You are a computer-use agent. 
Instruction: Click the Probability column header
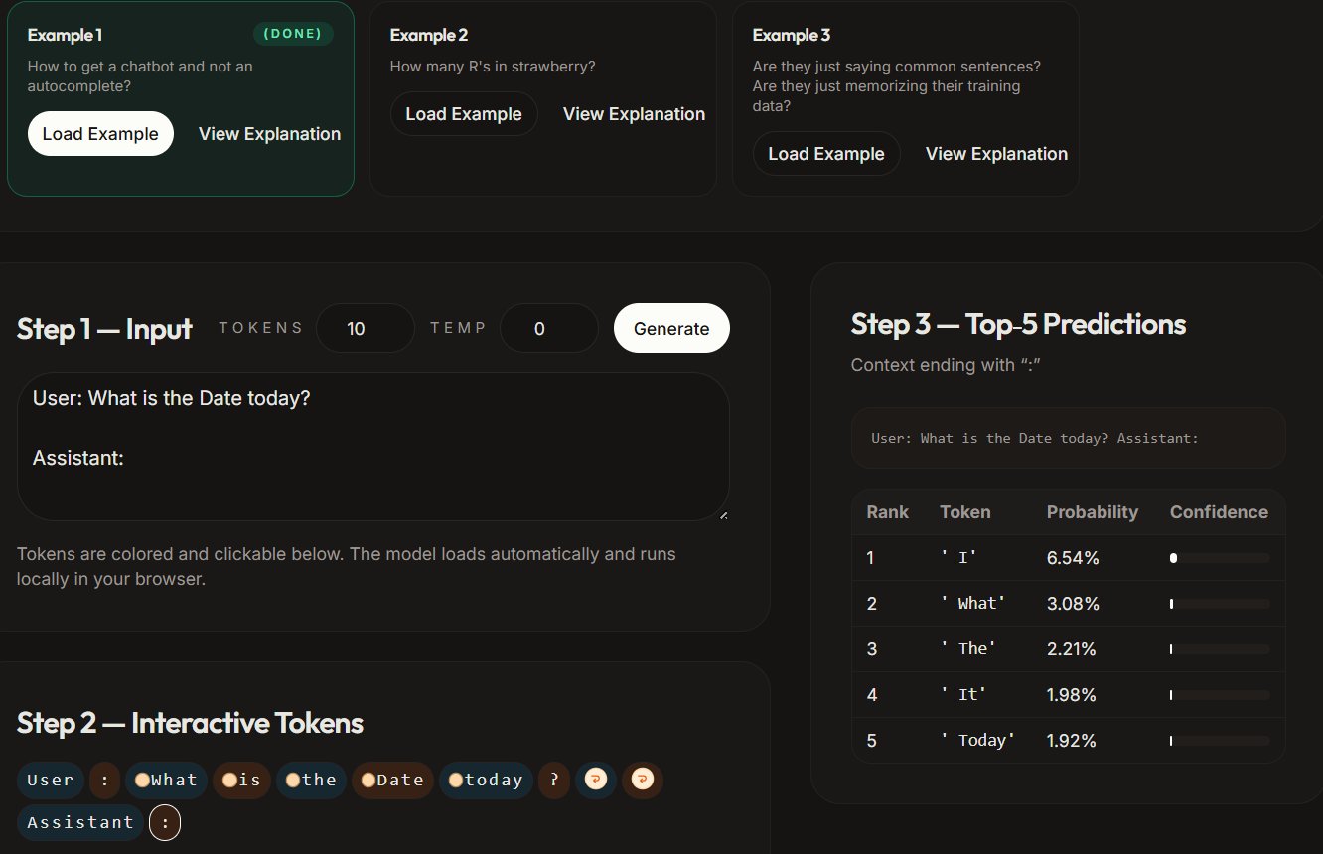tap(1093, 512)
